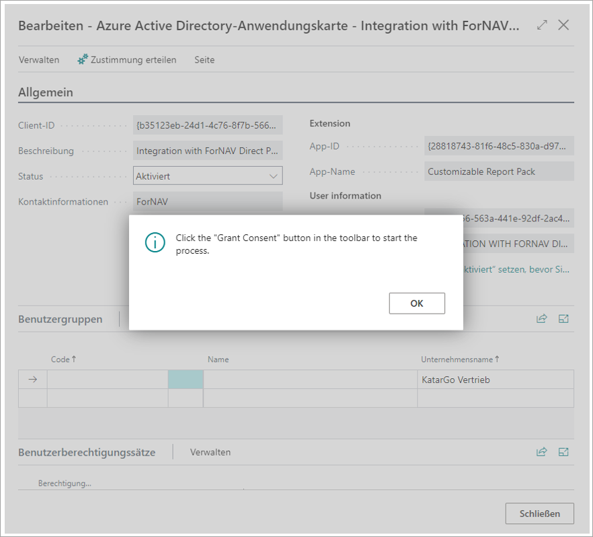The height and width of the screenshot is (537, 593).
Task: Sort by the Code column header
Action: tap(63, 359)
